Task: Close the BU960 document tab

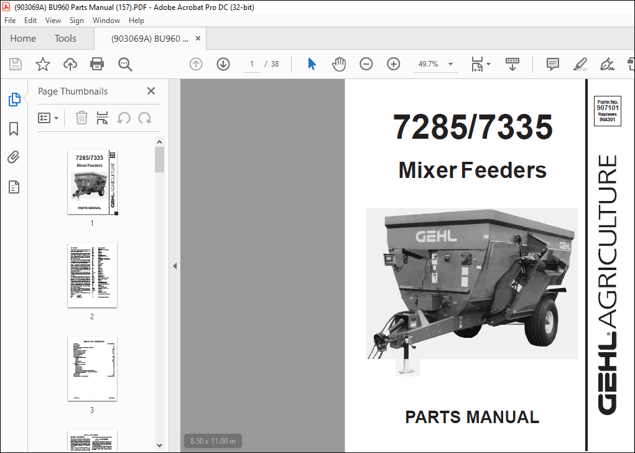Action: [x=198, y=39]
